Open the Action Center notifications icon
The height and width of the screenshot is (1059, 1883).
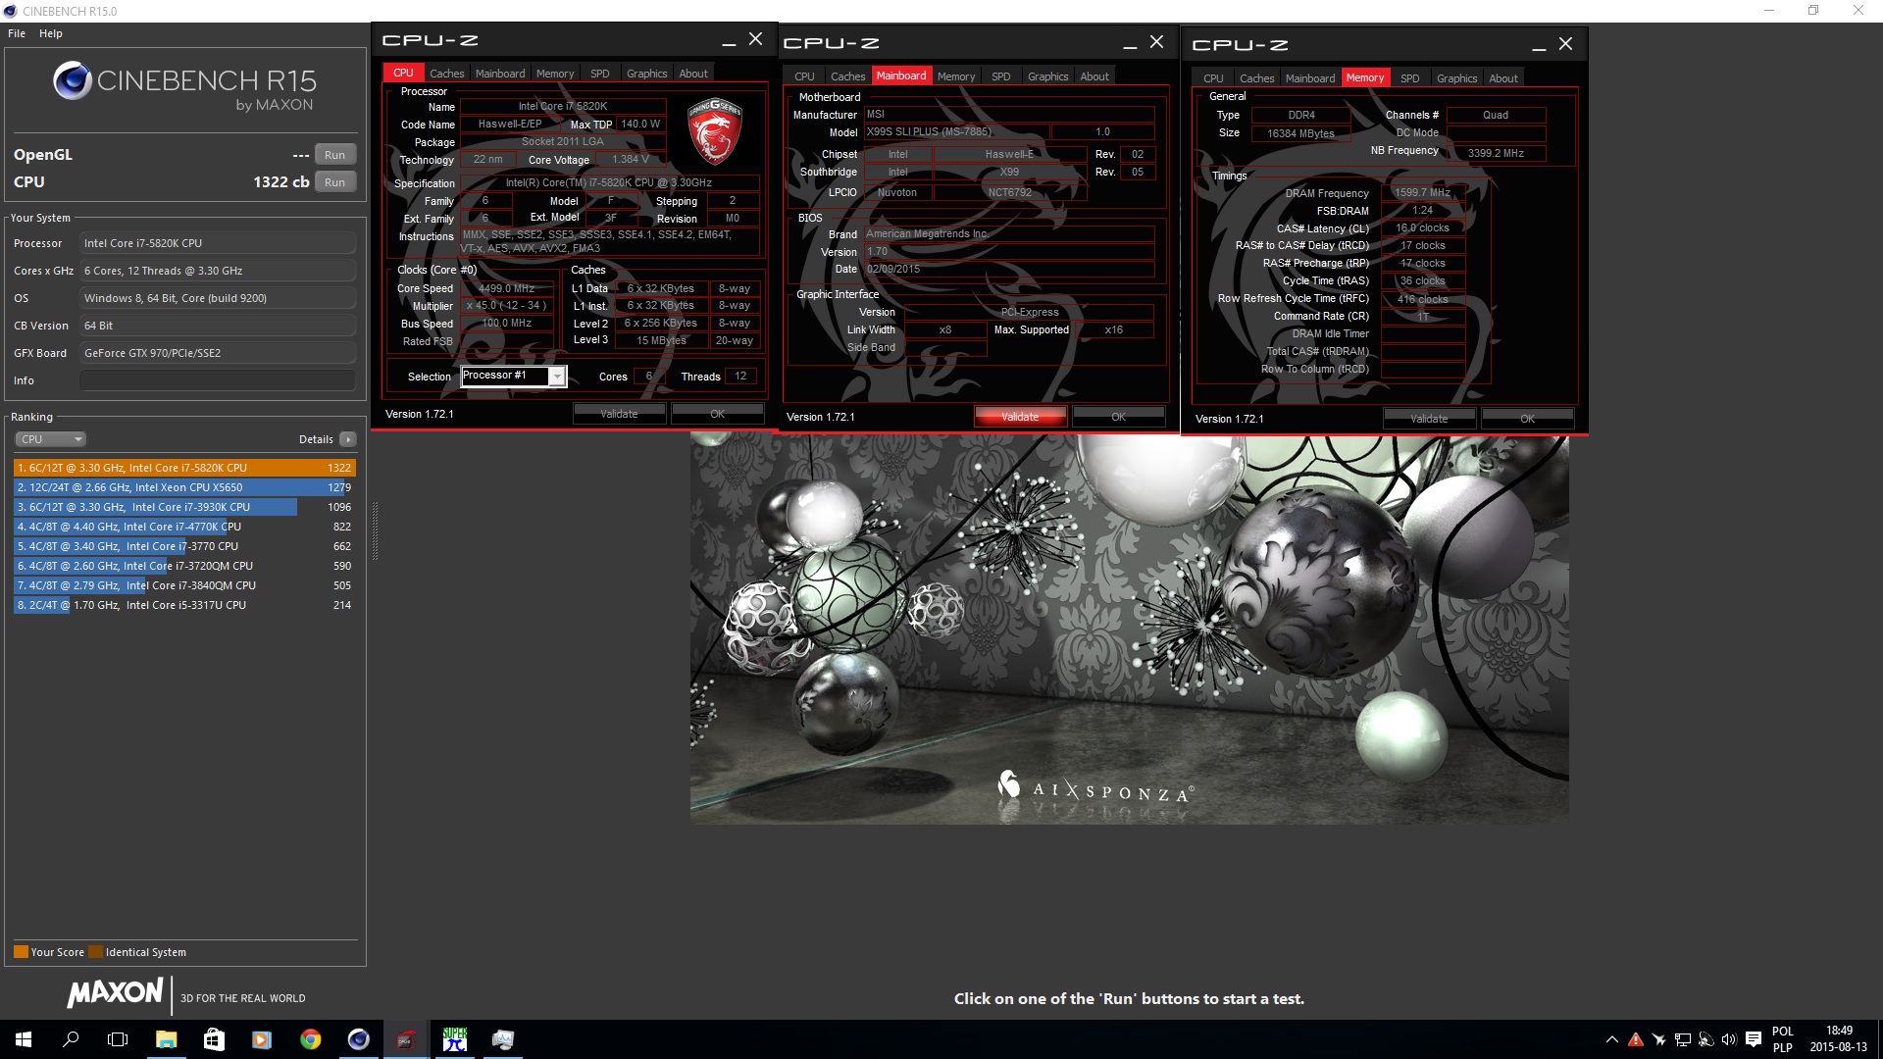point(1754,1039)
